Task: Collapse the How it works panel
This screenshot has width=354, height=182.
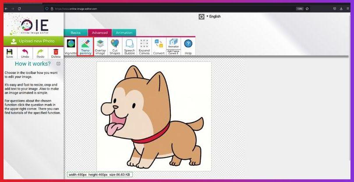Action: point(58,64)
